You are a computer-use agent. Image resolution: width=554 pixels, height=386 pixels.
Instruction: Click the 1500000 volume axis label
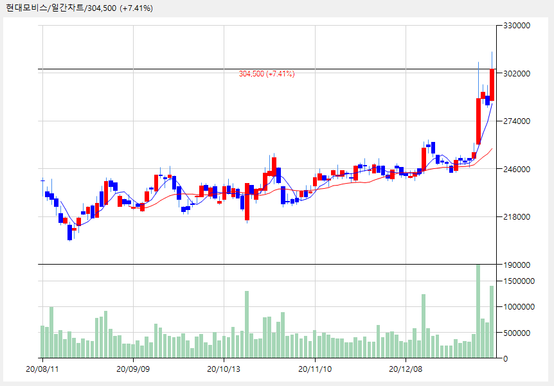click(519, 281)
